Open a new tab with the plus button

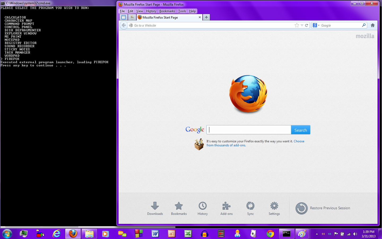tap(206, 17)
